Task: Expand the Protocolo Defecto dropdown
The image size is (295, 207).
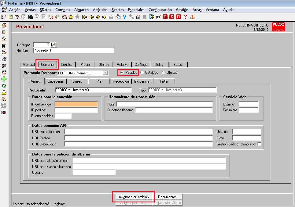Action: [105, 73]
